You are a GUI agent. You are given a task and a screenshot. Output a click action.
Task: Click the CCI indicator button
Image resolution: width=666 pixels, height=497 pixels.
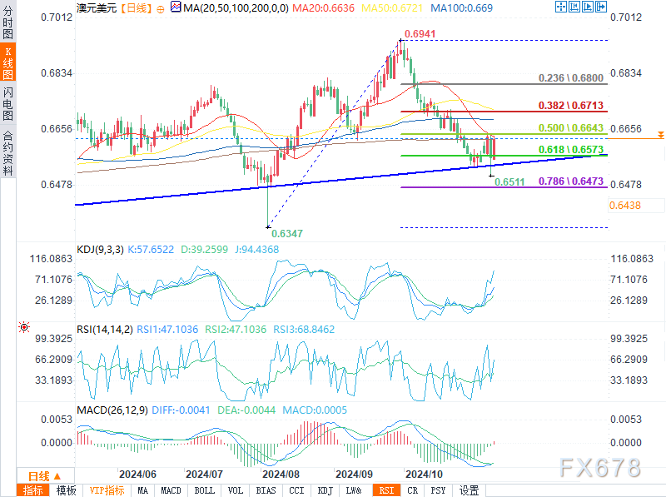[x=296, y=490]
